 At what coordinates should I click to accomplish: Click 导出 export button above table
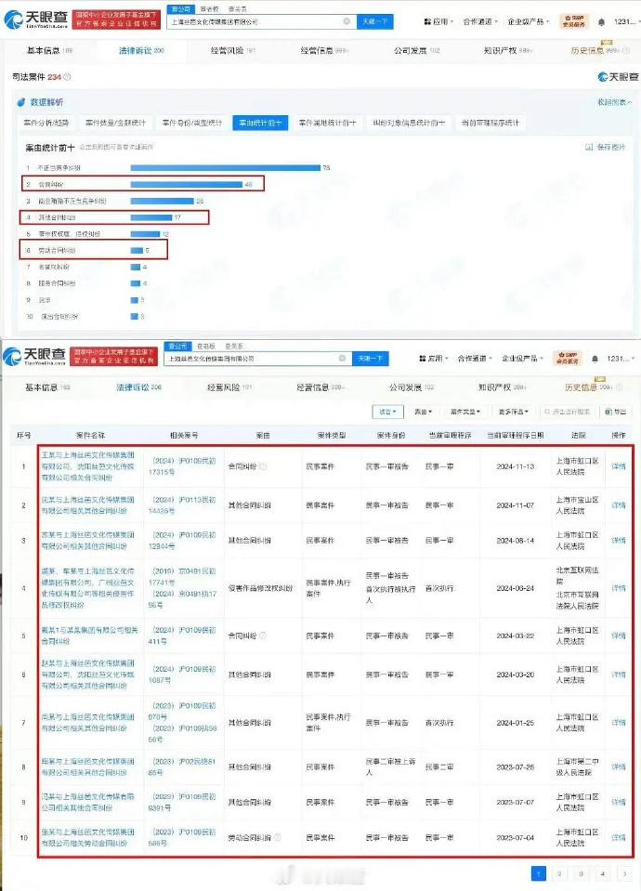click(x=615, y=412)
